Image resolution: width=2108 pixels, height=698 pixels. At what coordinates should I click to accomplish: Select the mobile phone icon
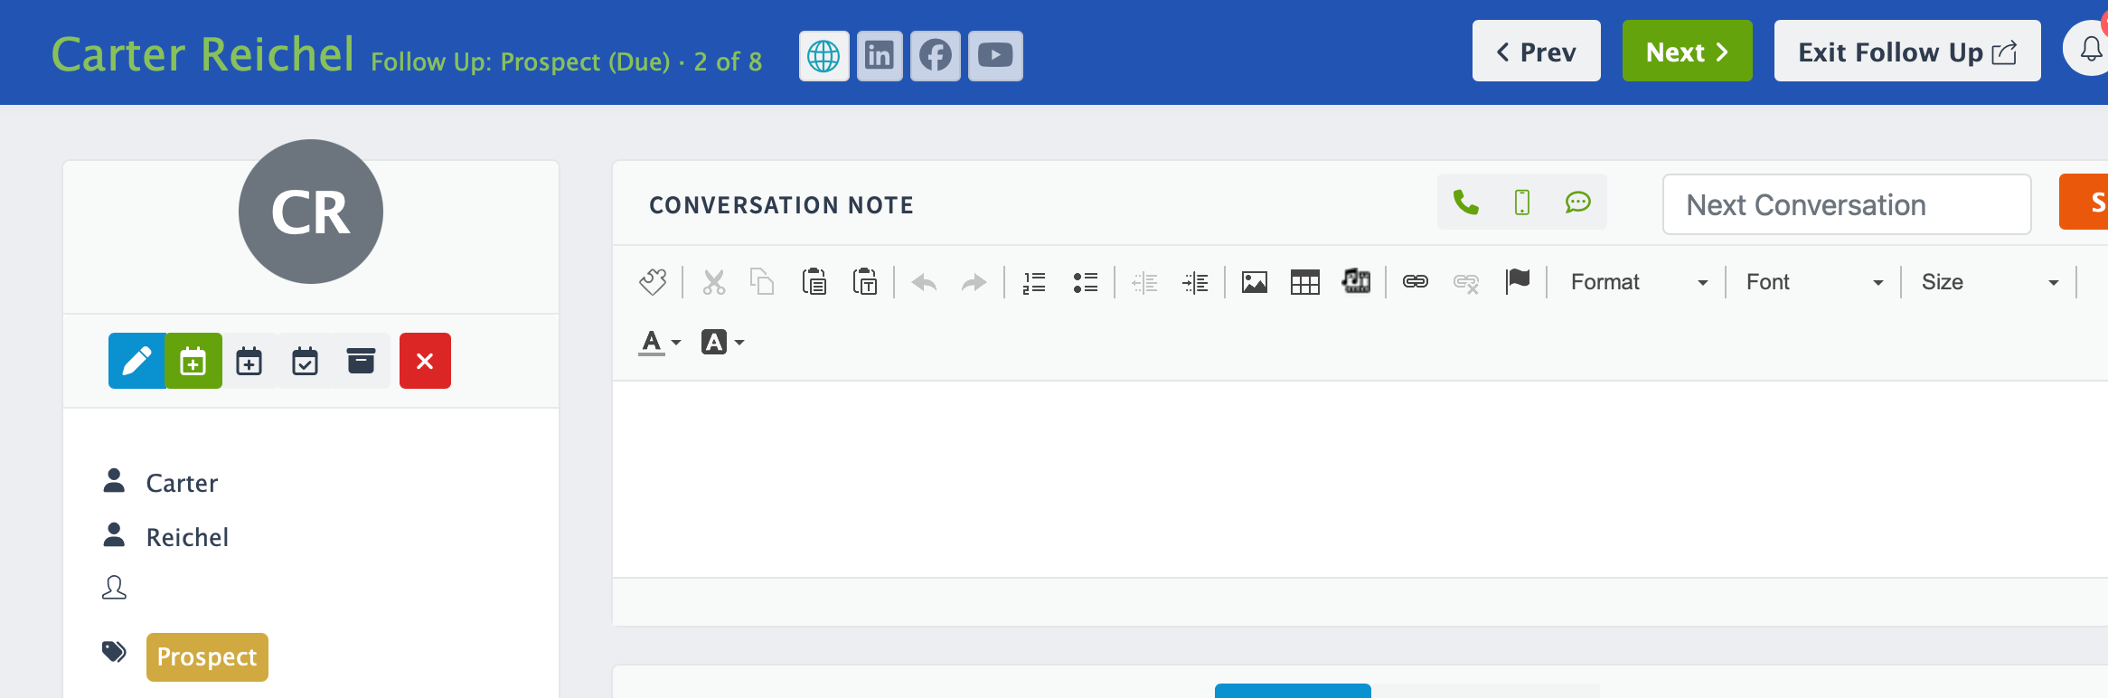tap(1522, 203)
